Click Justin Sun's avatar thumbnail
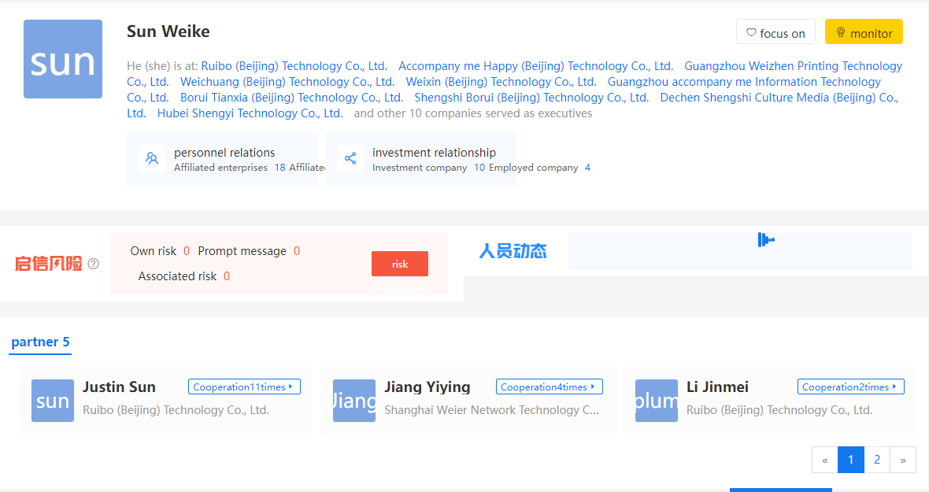 tap(53, 401)
